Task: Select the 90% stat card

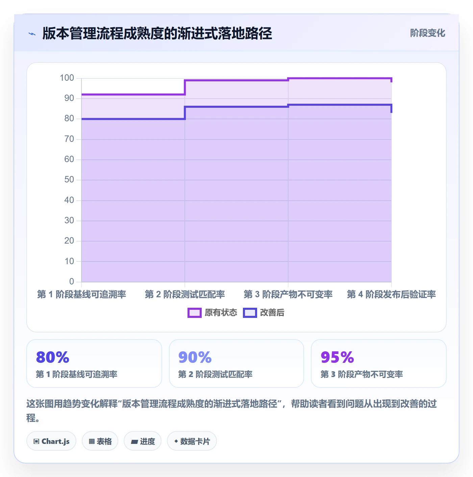Action: [236, 363]
